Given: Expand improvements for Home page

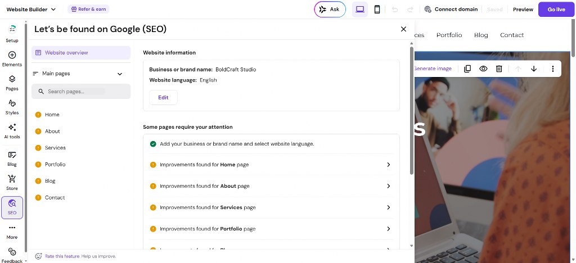Looking at the screenshot, I should coord(271,165).
